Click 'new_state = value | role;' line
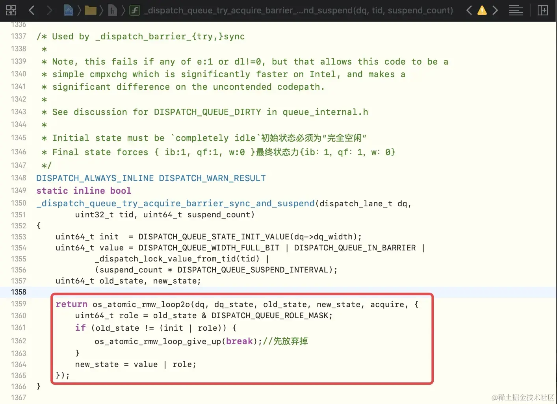This screenshot has width=557, height=404. pyautogui.click(x=136, y=364)
